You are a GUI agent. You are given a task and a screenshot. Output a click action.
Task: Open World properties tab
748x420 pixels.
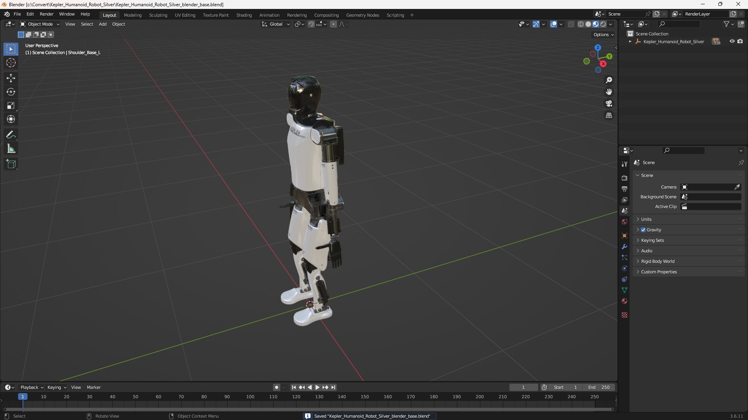(x=625, y=222)
